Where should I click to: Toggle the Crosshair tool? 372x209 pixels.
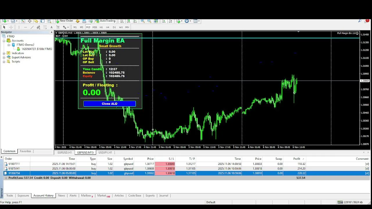pyautogui.click(x=11, y=27)
